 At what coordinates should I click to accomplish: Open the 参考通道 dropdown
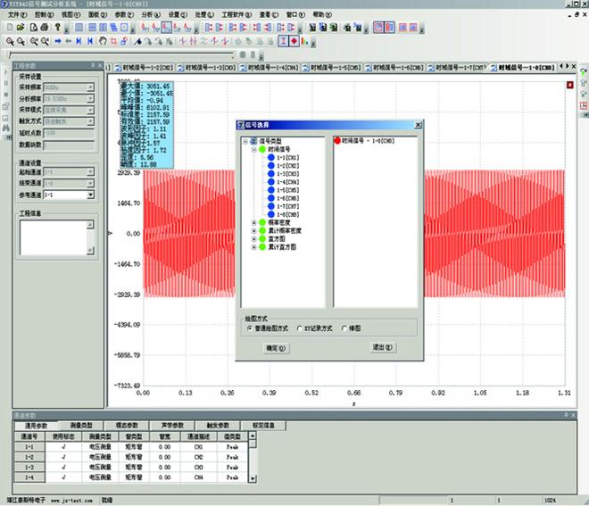90,195
